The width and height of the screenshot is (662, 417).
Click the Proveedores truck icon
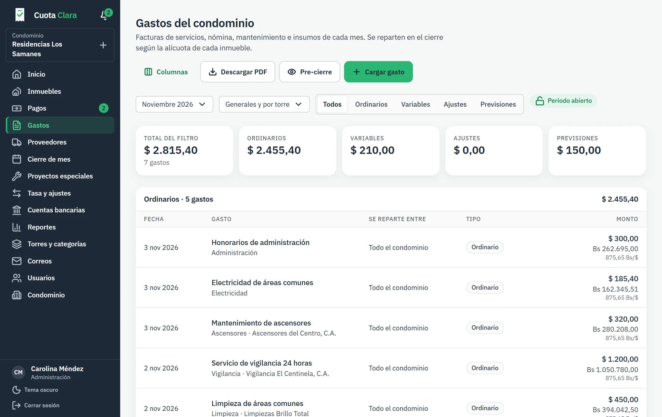[x=16, y=142]
